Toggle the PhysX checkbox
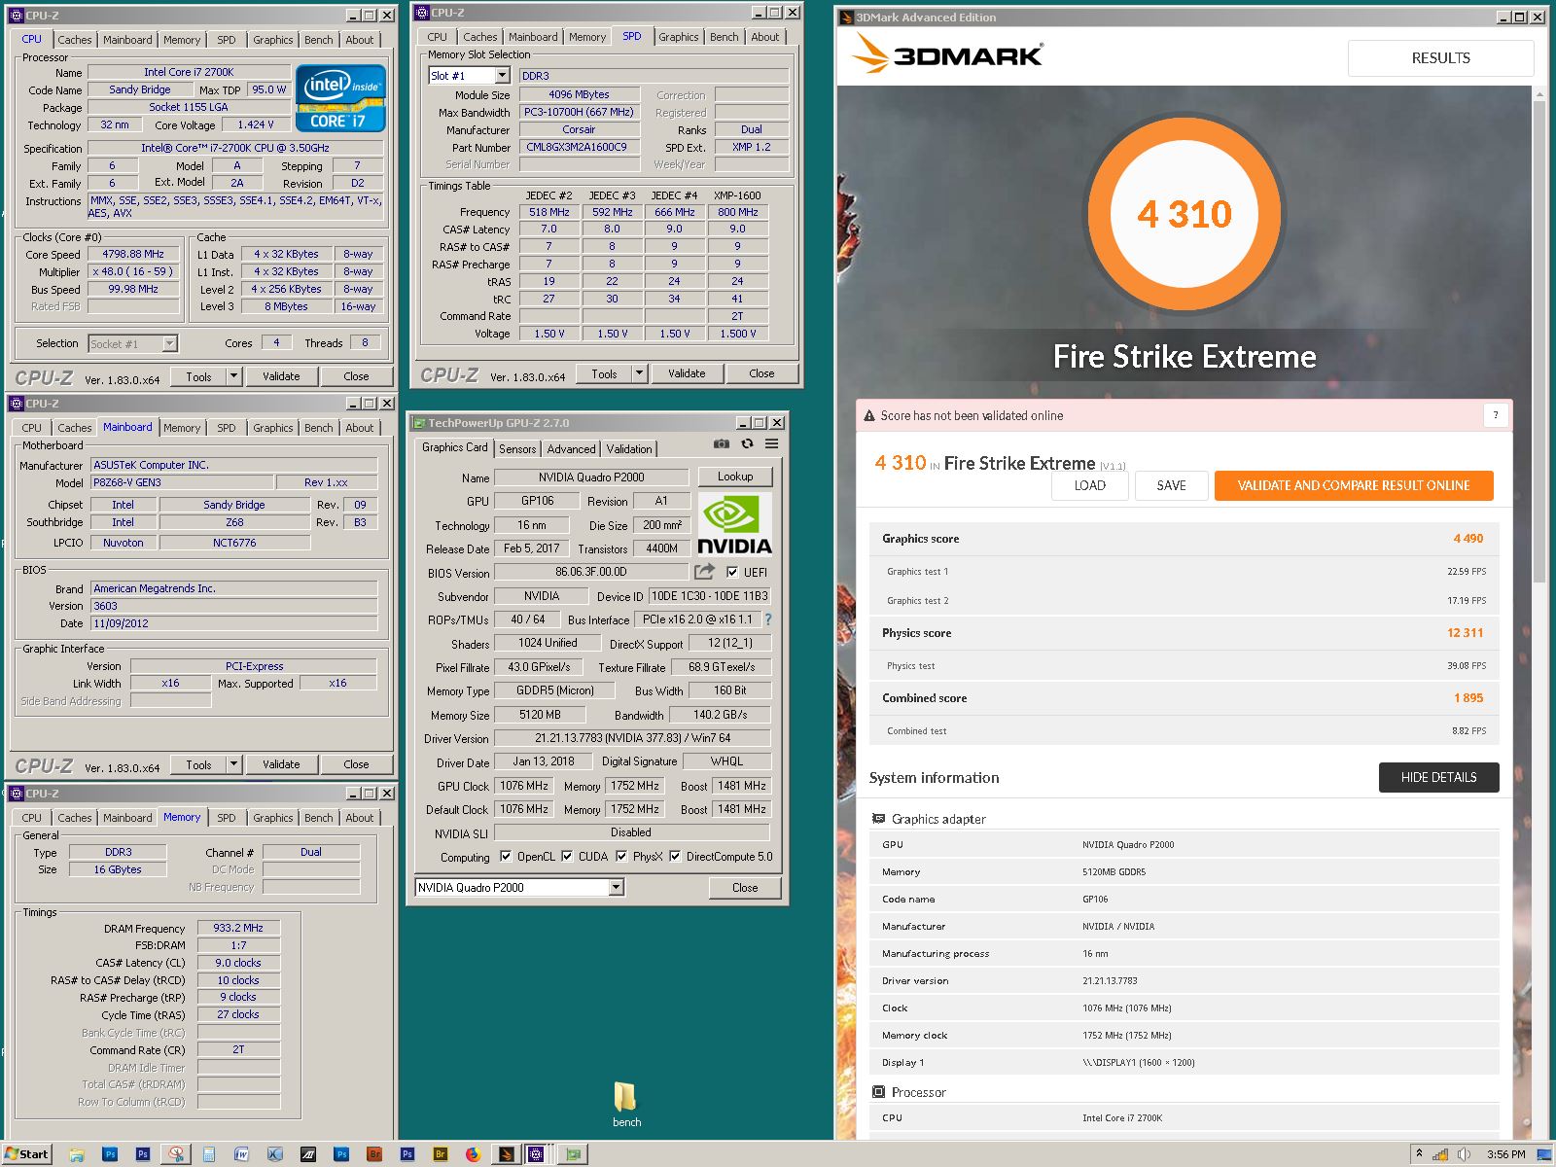1556x1167 pixels. coord(621,857)
